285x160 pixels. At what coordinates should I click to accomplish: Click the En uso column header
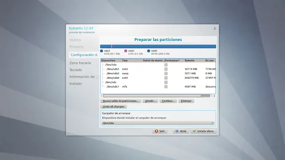210,60
